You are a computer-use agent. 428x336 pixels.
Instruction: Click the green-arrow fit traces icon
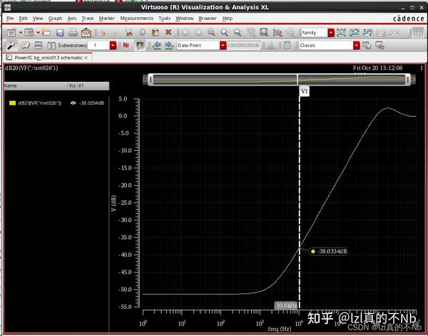coord(341,33)
